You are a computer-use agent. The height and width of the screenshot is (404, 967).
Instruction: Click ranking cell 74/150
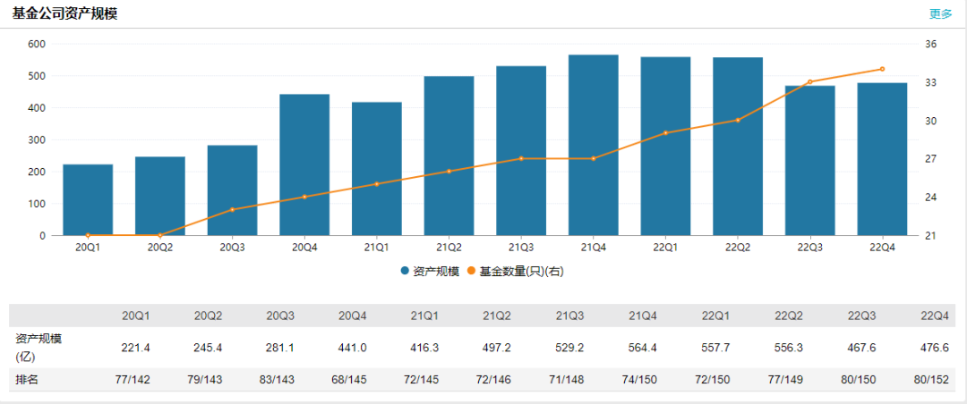click(639, 380)
